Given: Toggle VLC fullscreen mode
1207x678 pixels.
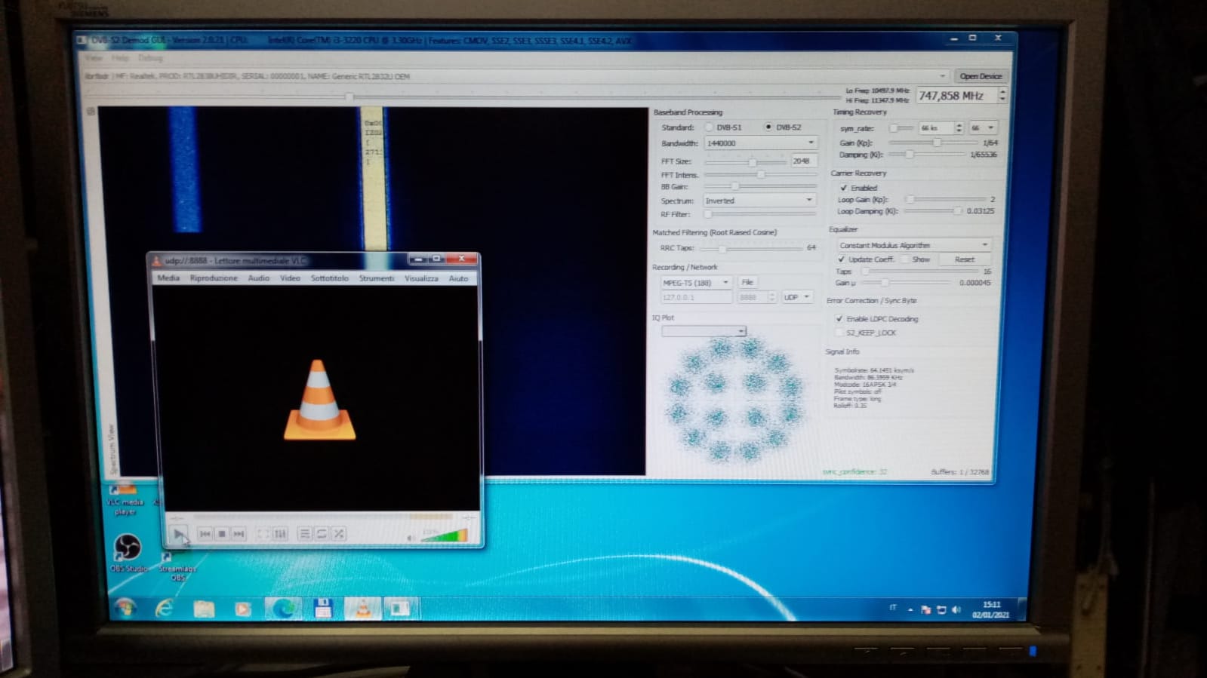Looking at the screenshot, I should coord(263,534).
